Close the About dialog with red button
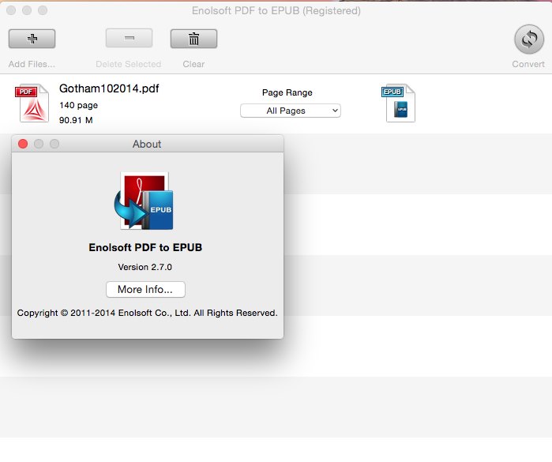The image size is (552, 462). 23,144
